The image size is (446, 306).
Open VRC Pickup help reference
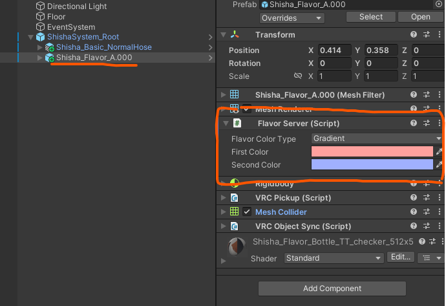(x=414, y=197)
